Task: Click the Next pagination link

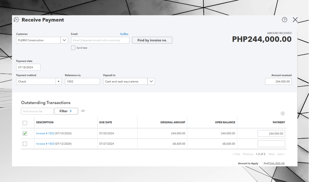Action: pyautogui.click(x=271, y=154)
